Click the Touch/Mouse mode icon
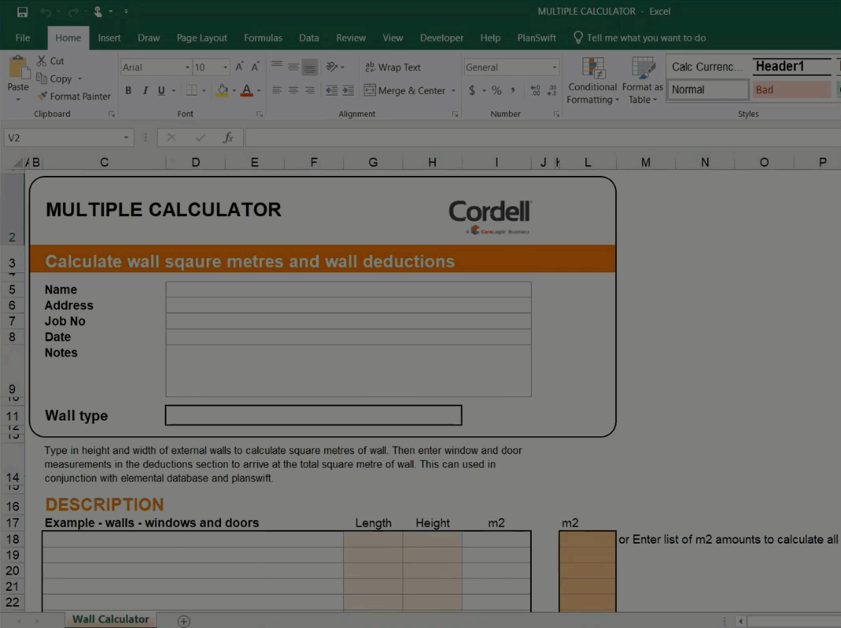Image resolution: width=841 pixels, height=628 pixels. tap(98, 11)
